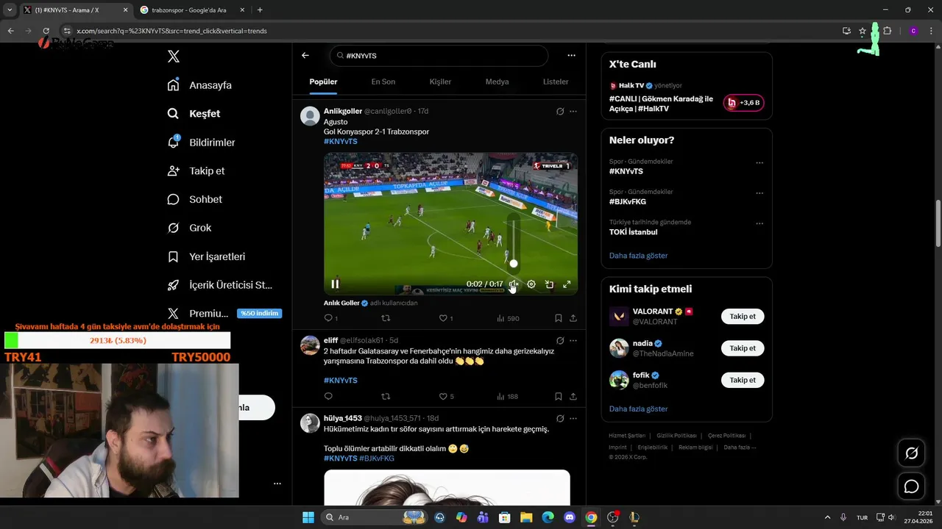Screen dimensions: 942x529
Task: Open Yer İşaretleri bookmarks
Action: [x=206, y=256]
